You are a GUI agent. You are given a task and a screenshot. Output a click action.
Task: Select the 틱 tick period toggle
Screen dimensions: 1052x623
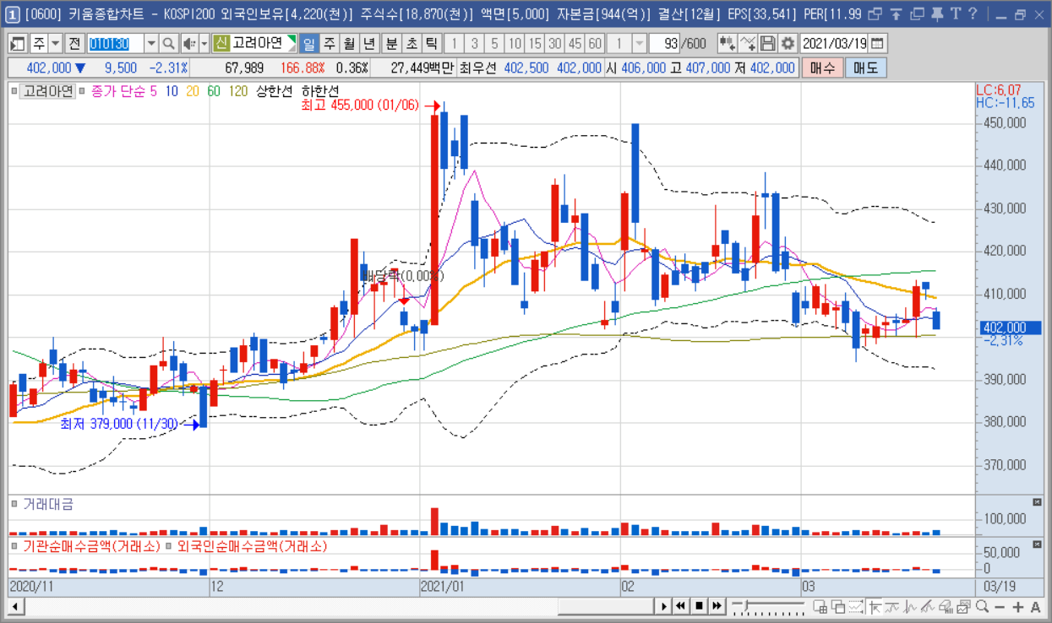click(x=431, y=43)
